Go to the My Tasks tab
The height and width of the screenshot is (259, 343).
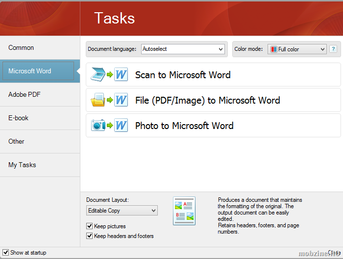coord(40,165)
